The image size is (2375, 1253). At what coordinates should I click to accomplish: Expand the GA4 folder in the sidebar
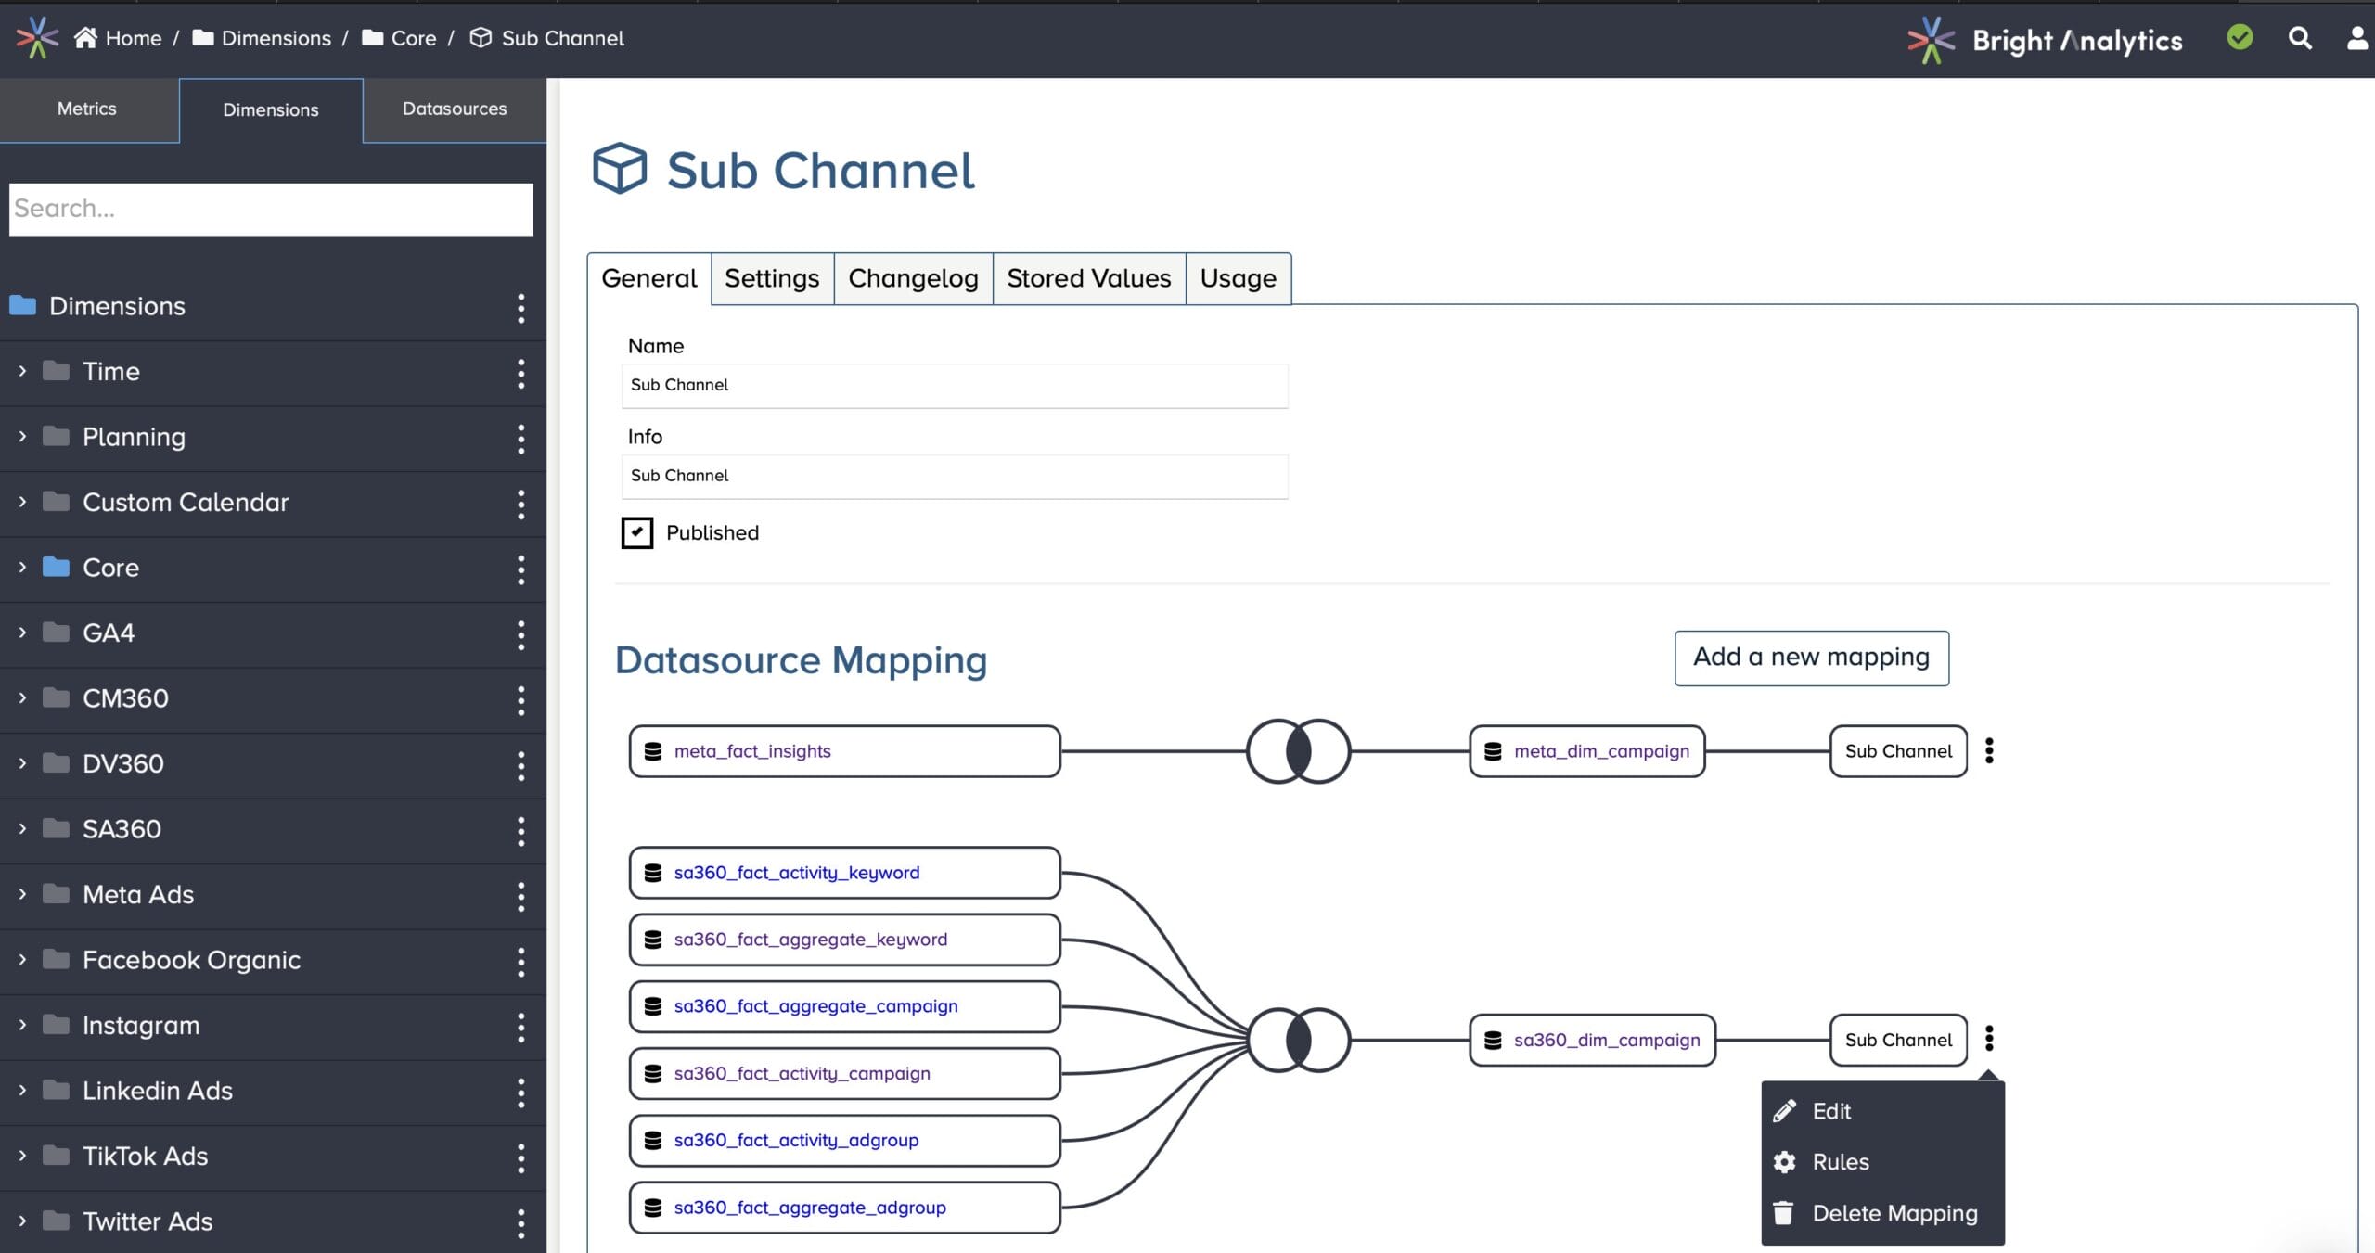tap(21, 633)
